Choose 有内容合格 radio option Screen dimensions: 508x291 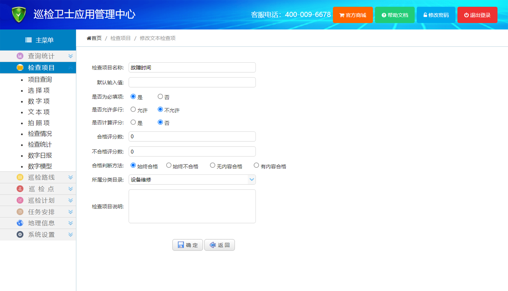pos(256,165)
